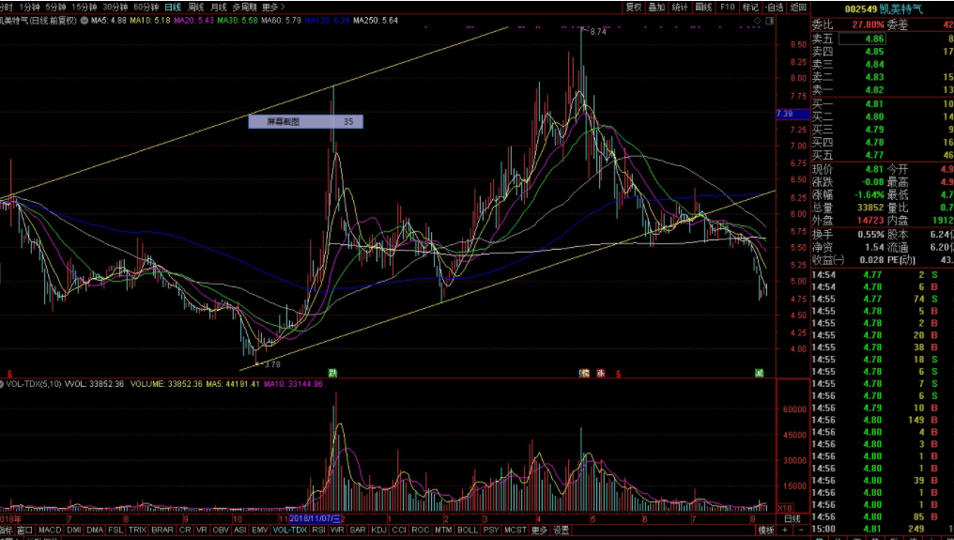954x540 pixels.
Task: Expand the 更多 periods dropdown at top
Action: point(273,8)
